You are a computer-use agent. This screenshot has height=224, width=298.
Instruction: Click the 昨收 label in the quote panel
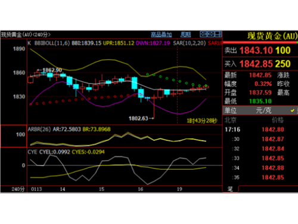(284, 84)
